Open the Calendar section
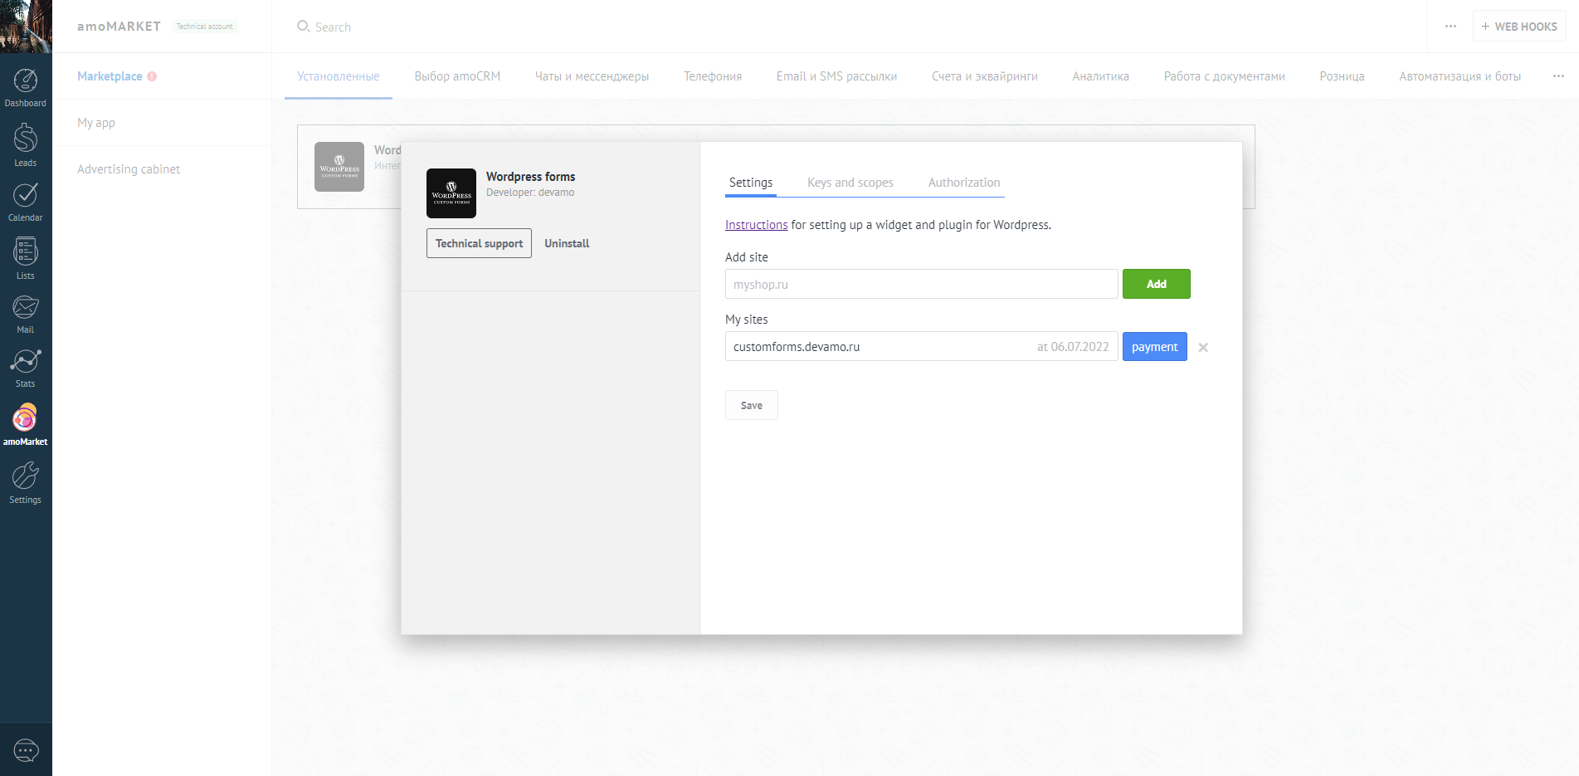 [26, 202]
